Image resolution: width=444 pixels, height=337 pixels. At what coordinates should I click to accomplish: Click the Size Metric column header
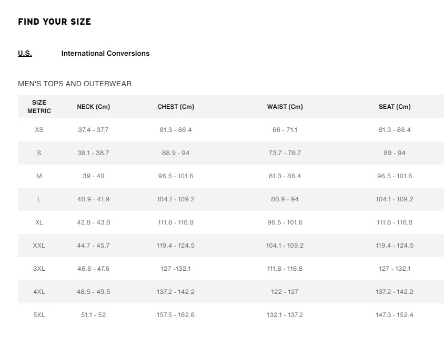pyautogui.click(x=39, y=107)
